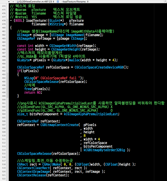
Task: Click the blue M method icon
Action: (58, 2)
